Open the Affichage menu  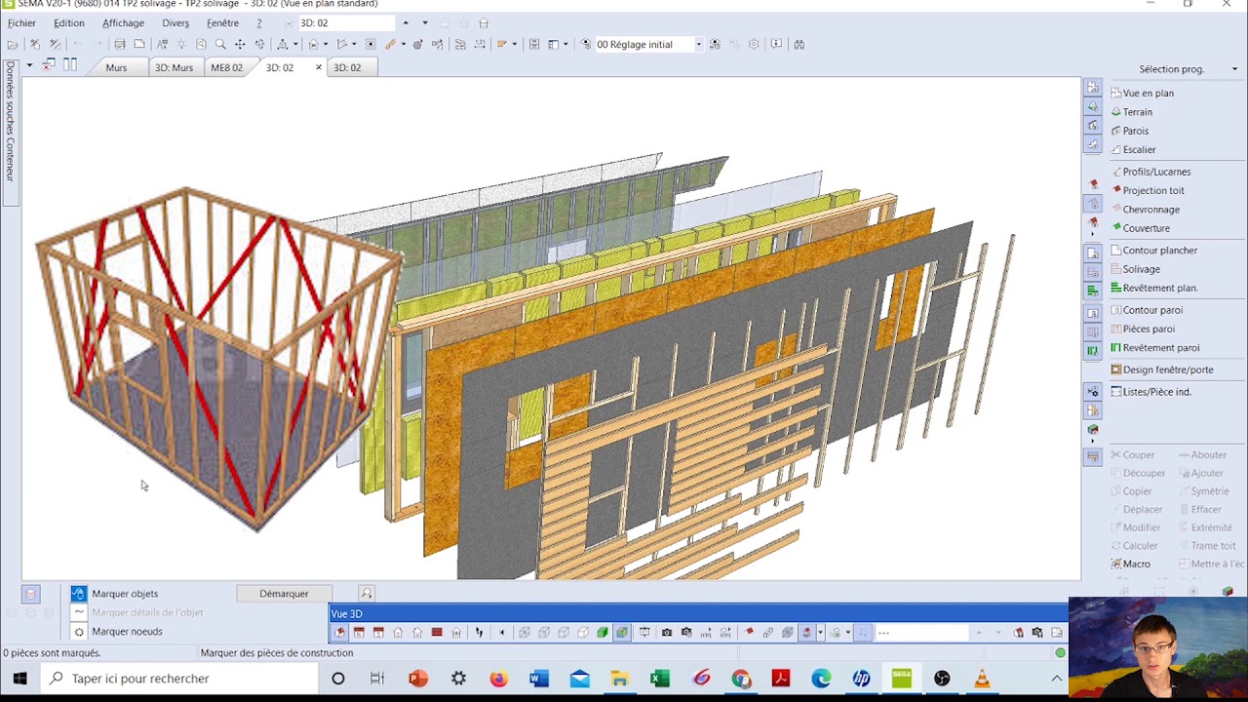(x=123, y=23)
